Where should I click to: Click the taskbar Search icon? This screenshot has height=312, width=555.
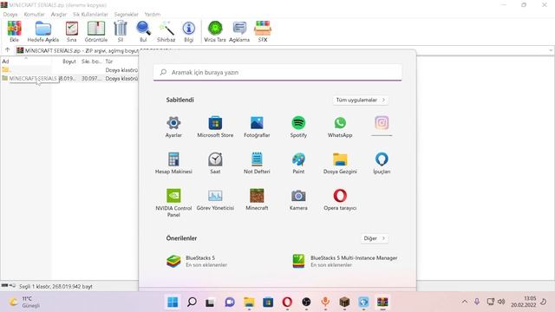click(x=192, y=302)
